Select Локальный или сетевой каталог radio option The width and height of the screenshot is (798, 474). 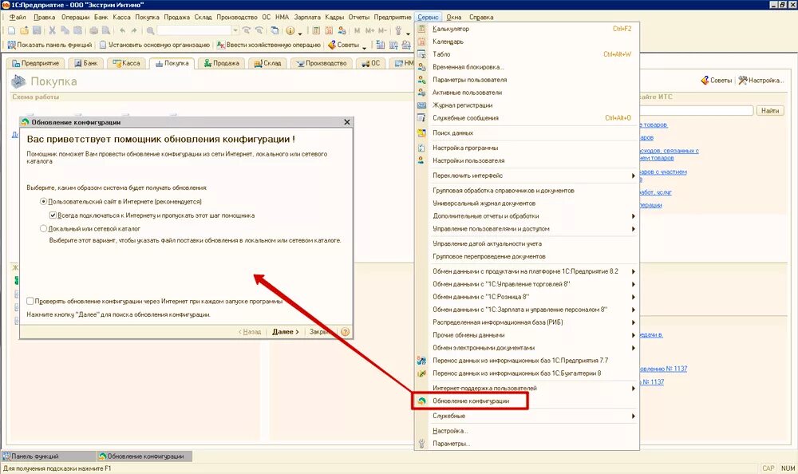click(43, 229)
